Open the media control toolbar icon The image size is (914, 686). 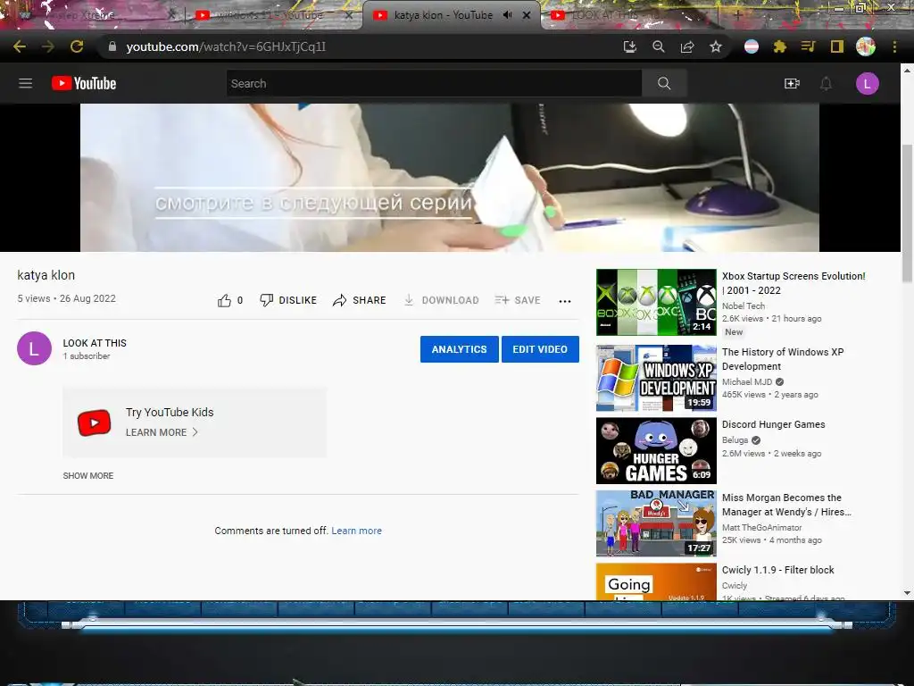[x=809, y=46]
